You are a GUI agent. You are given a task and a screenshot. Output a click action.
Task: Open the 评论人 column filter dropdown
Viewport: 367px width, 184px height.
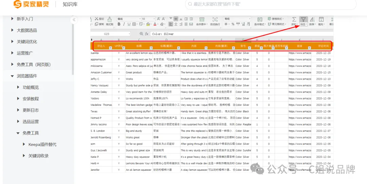point(110,48)
